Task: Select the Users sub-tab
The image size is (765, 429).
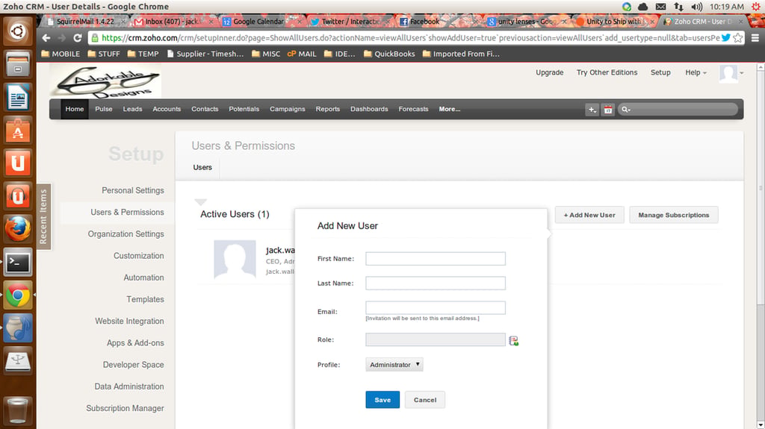Action: click(x=202, y=167)
